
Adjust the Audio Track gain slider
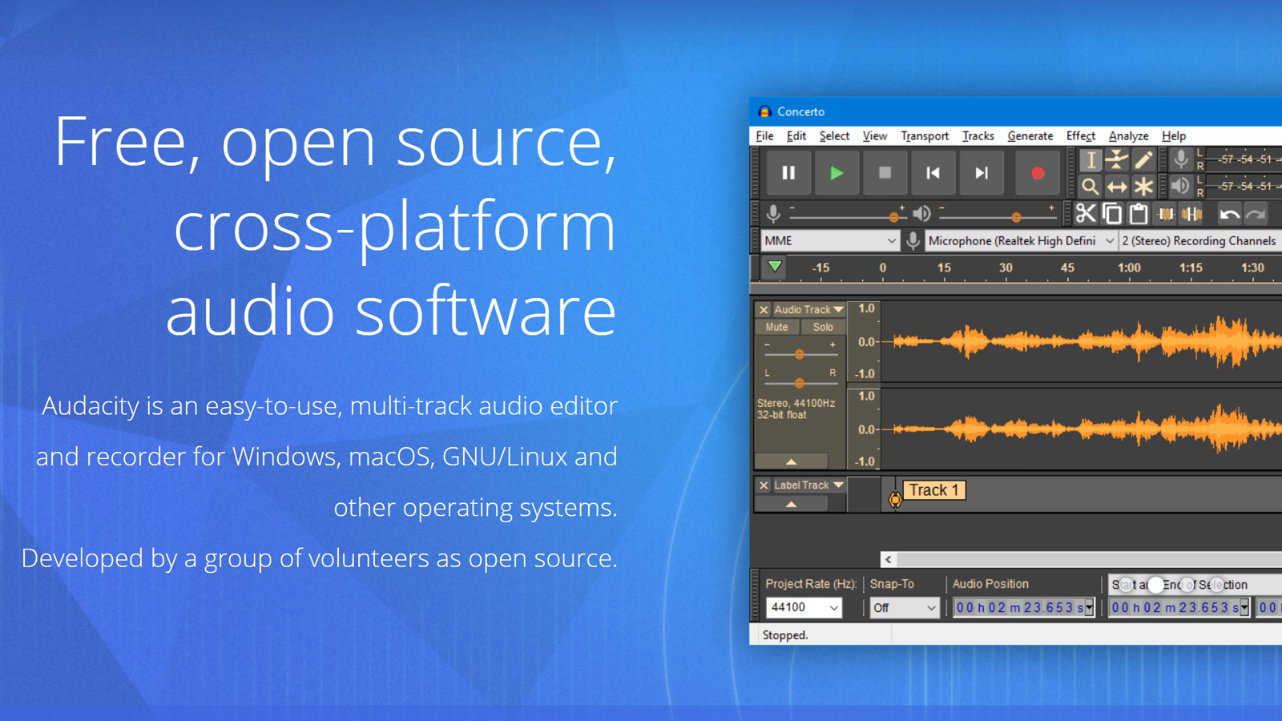(799, 354)
